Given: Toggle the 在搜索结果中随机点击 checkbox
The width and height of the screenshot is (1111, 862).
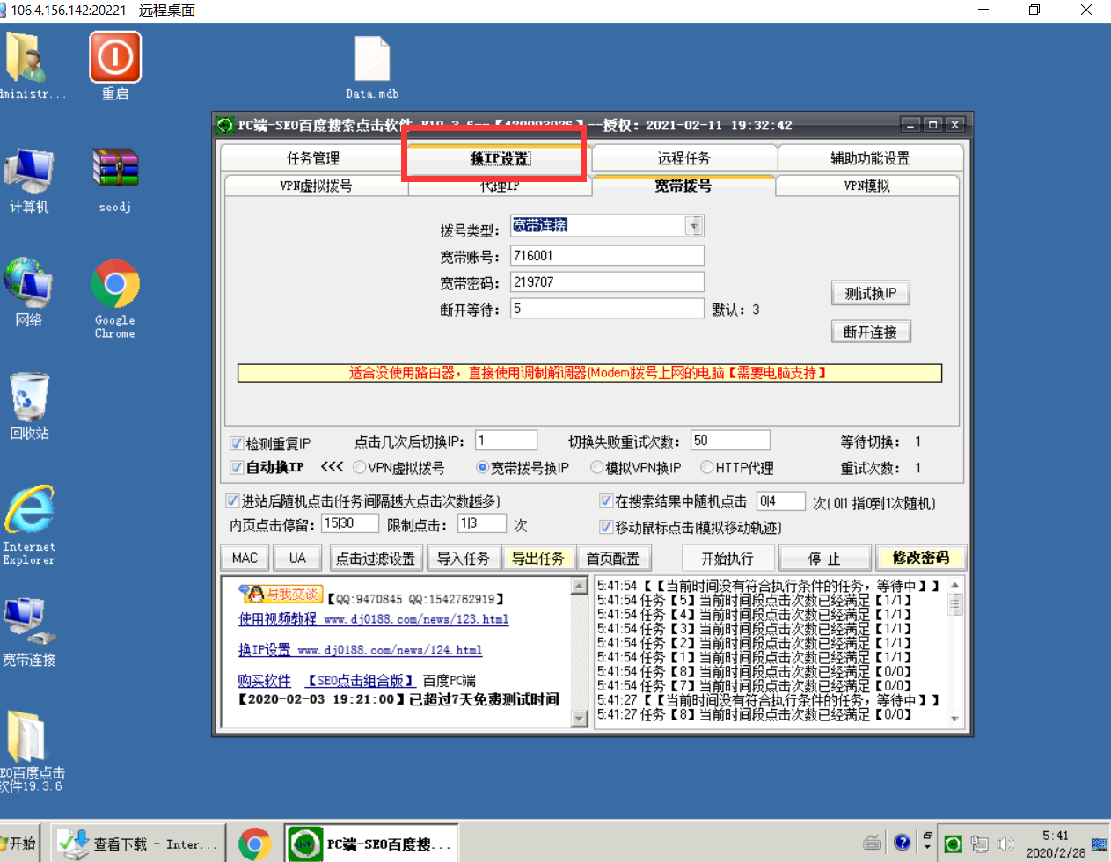Looking at the screenshot, I should click(606, 500).
